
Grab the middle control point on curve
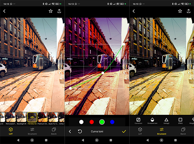pyautogui.click(x=103, y=73)
